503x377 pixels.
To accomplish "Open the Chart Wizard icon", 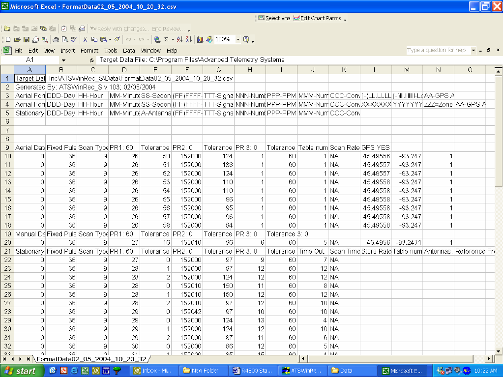I will (x=200, y=39).
